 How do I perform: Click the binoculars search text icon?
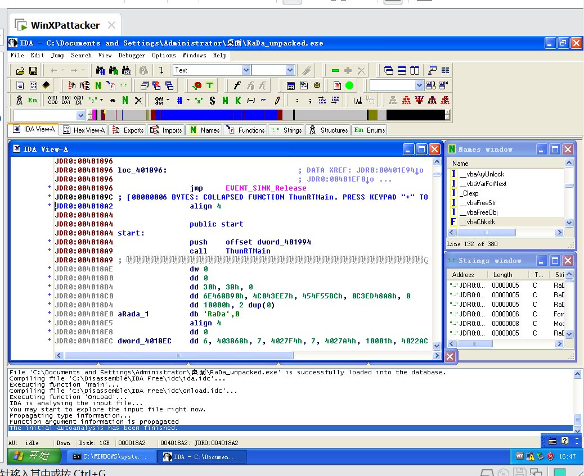(x=114, y=70)
